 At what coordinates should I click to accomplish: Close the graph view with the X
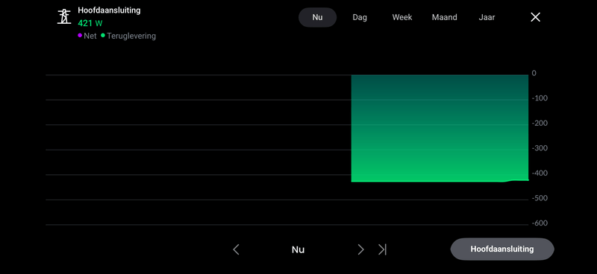pyautogui.click(x=535, y=17)
